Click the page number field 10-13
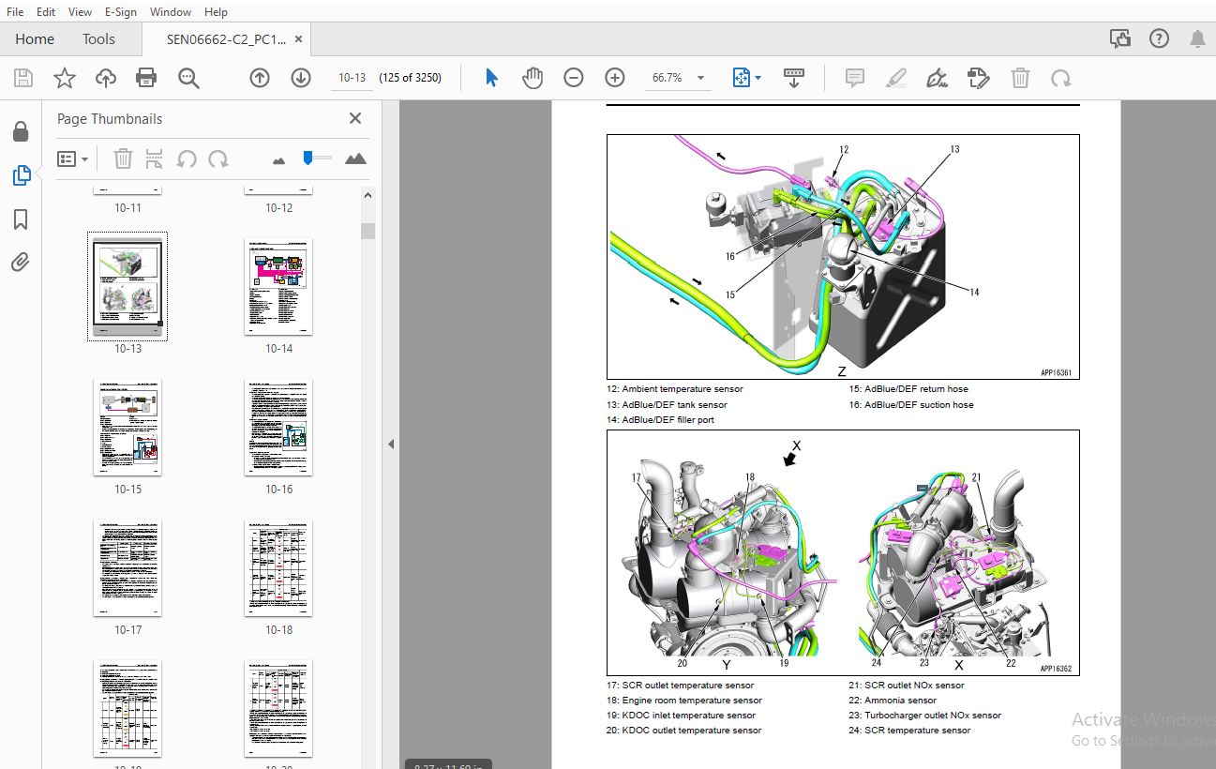Image resolution: width=1216 pixels, height=769 pixels. coord(353,78)
